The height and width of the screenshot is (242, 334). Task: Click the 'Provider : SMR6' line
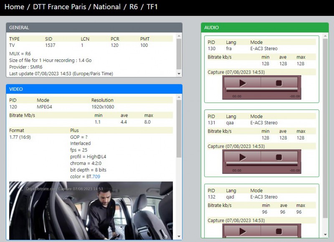point(26,67)
